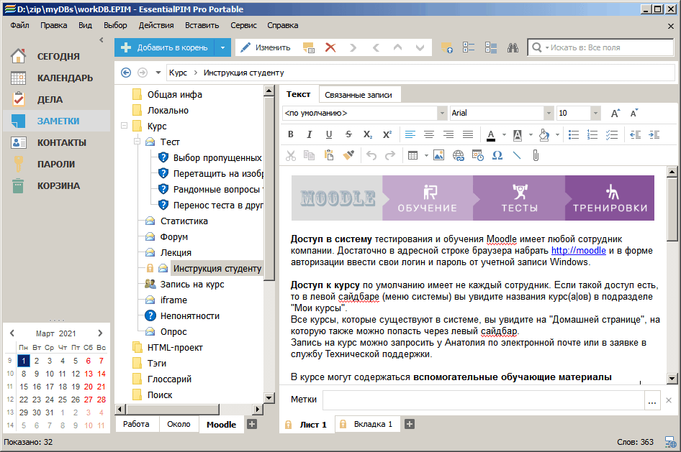Open the Add to root dropdown arrow
Image resolution: width=681 pixels, height=452 pixels.
click(x=223, y=47)
